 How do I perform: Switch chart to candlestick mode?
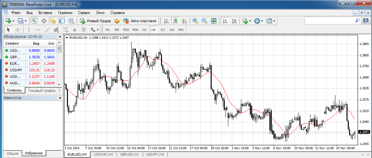[175, 21]
